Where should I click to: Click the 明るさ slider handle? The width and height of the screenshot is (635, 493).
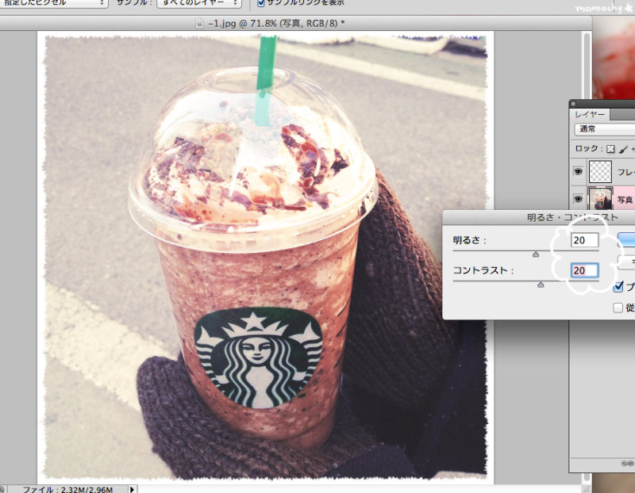tap(536, 254)
